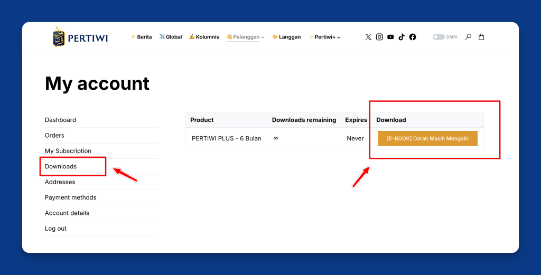Viewport: 541px width, 275px height.
Task: Go to the Kolumnis menu item
Action: [x=204, y=37]
